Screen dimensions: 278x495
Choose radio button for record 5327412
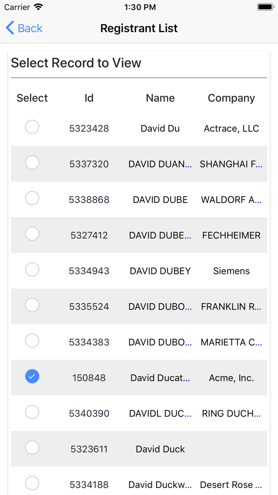[32, 234]
